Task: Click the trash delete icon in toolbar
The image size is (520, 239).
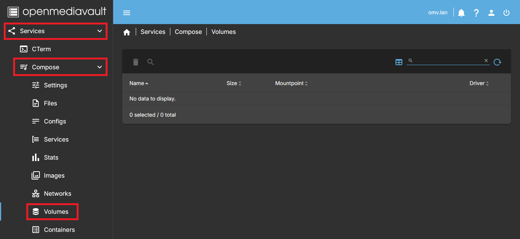Action: (x=136, y=62)
